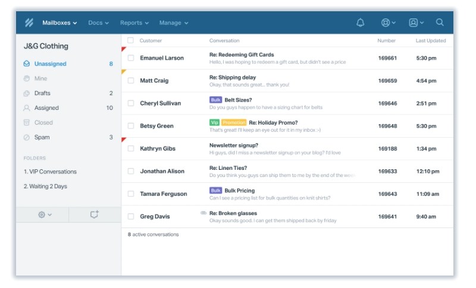Open mailbox settings gear menu

[x=45, y=215]
